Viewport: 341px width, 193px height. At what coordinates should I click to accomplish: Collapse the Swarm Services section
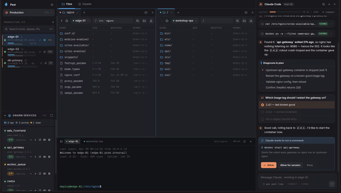[5, 116]
